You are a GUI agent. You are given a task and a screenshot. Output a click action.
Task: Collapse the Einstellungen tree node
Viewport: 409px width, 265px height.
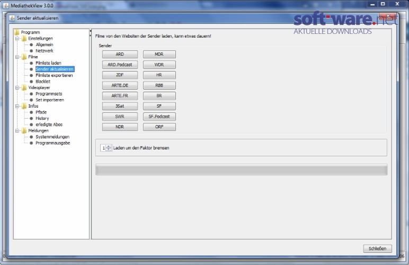click(x=17, y=39)
